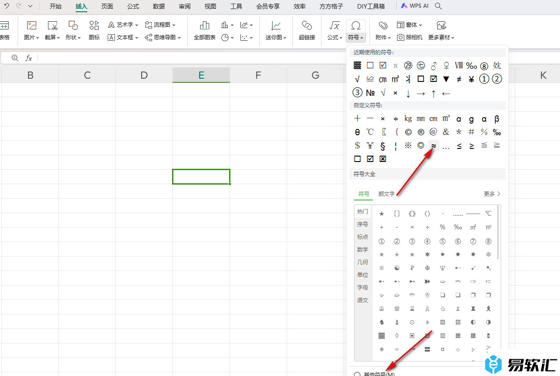This screenshot has width=560, height=376.
Task: Open the 思维导图 mind map dropdown
Action: click(163, 38)
